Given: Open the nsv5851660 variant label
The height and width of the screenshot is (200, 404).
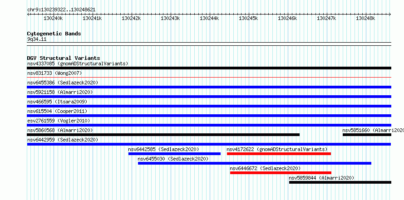Looking at the screenshot, I should pyautogui.click(x=373, y=130).
